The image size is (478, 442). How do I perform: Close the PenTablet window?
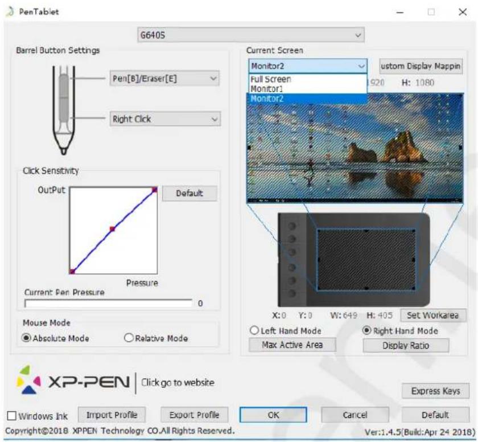(463, 12)
